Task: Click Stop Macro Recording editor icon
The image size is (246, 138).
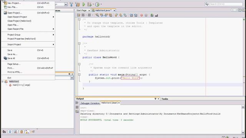Action: pos(146,15)
